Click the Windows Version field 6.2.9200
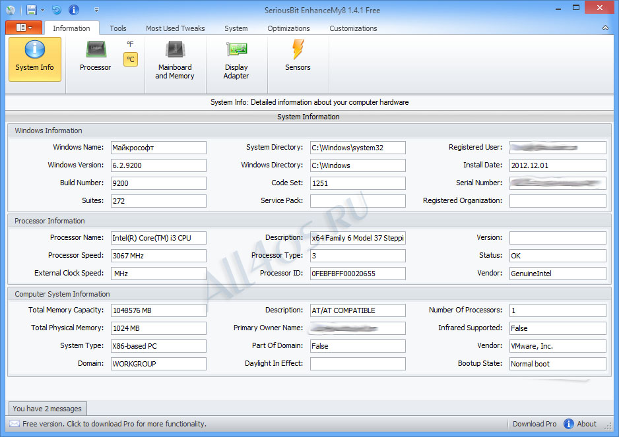The height and width of the screenshot is (437, 619). pyautogui.click(x=158, y=165)
